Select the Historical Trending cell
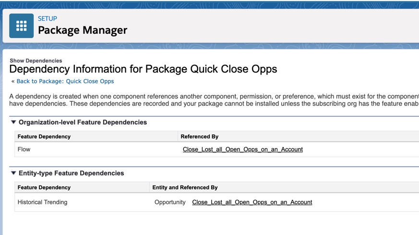 pos(42,202)
